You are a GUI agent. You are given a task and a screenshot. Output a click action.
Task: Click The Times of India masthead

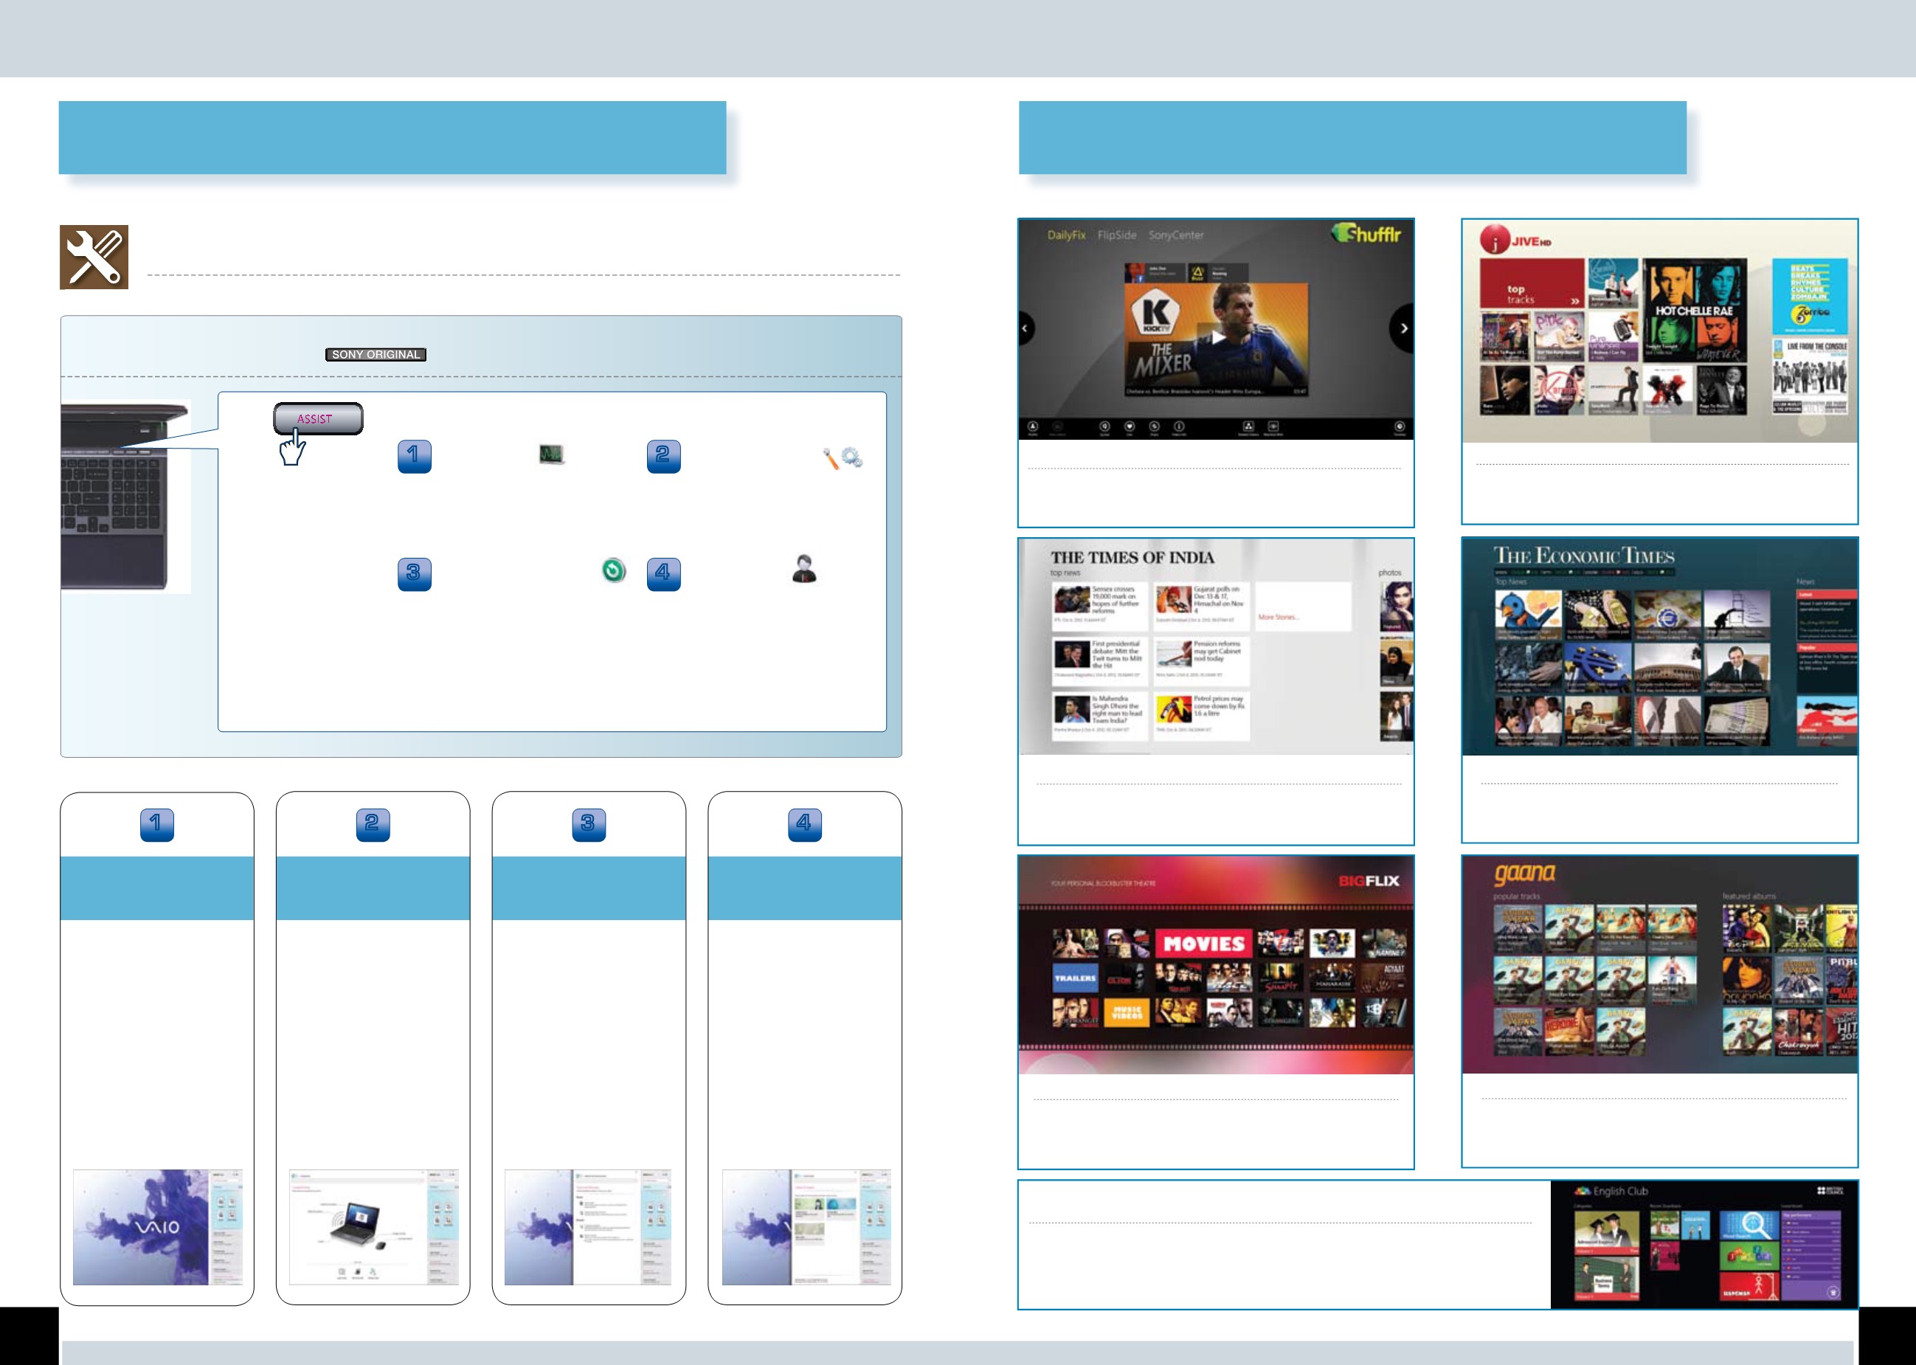tap(1132, 557)
